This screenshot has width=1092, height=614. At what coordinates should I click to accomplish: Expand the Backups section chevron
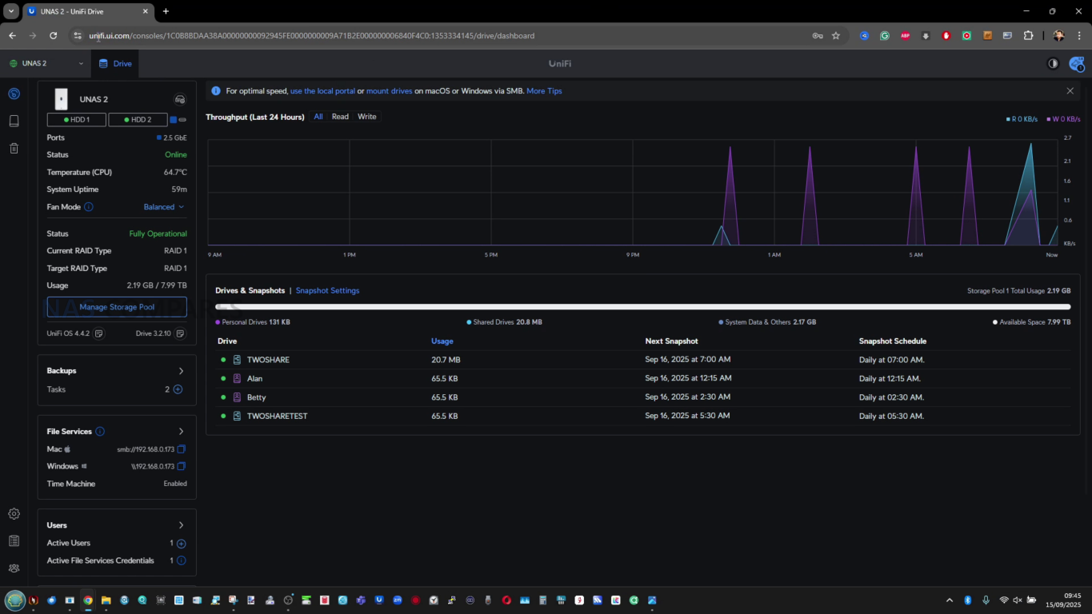tap(182, 371)
